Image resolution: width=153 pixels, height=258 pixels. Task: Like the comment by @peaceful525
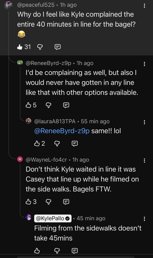click(x=20, y=47)
